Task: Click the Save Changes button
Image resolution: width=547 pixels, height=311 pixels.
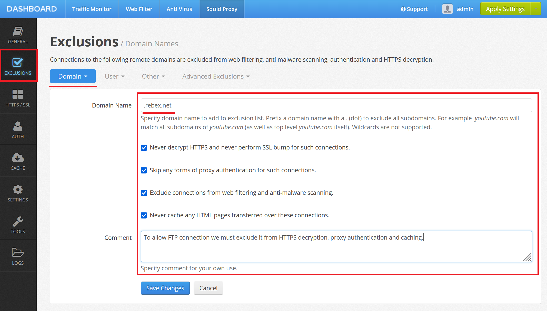Action: pos(165,288)
